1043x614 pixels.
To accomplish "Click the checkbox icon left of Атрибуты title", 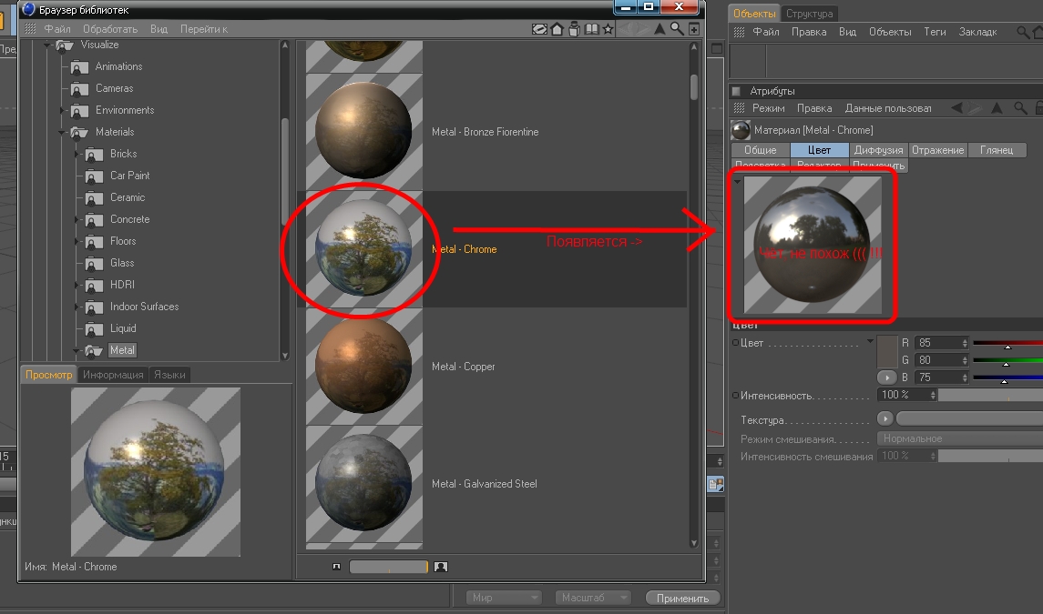I will point(736,91).
